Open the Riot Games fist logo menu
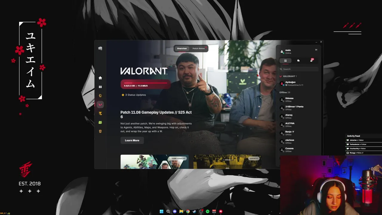Viewport: 382px width, 215px height. tap(100, 48)
